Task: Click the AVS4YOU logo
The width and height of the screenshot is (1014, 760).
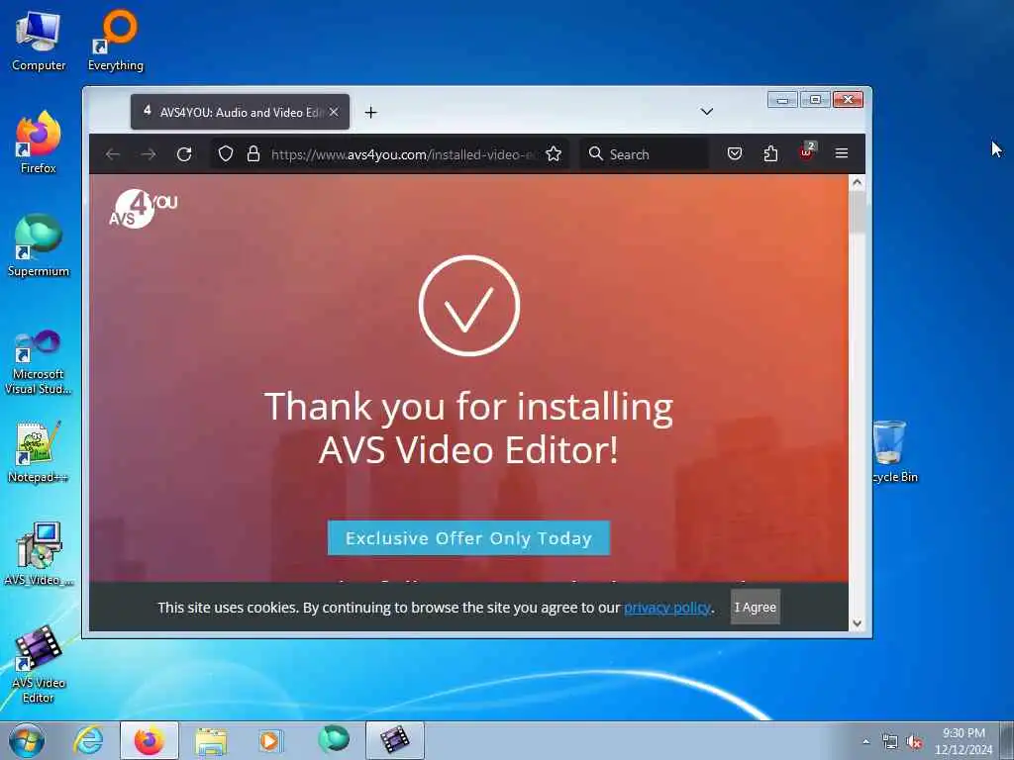Action: pos(144,208)
